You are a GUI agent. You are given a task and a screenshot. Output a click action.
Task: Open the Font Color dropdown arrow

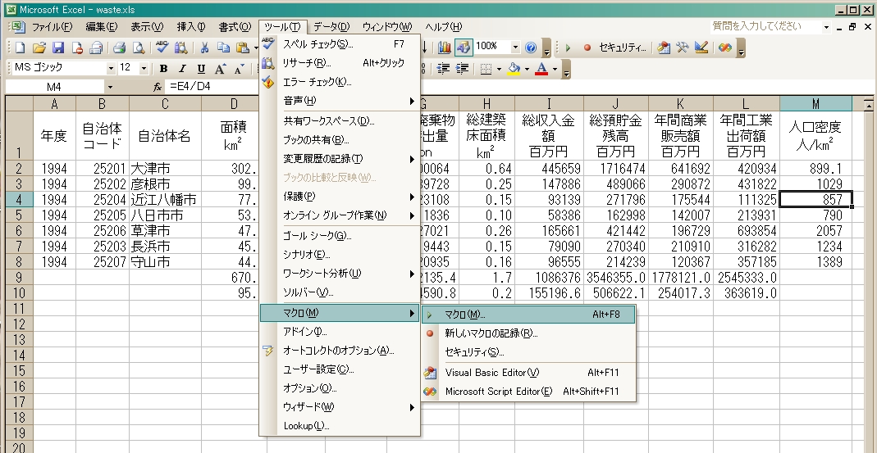coord(555,69)
